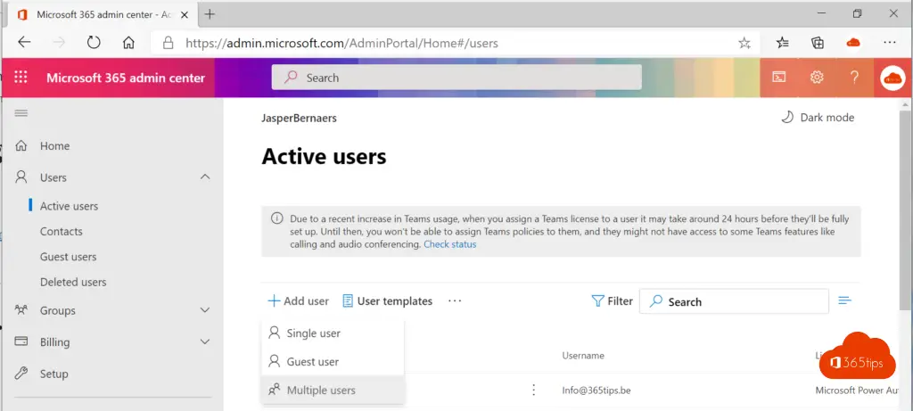Expand the Groups navigation section
The height and width of the screenshot is (411, 913).
click(x=205, y=310)
